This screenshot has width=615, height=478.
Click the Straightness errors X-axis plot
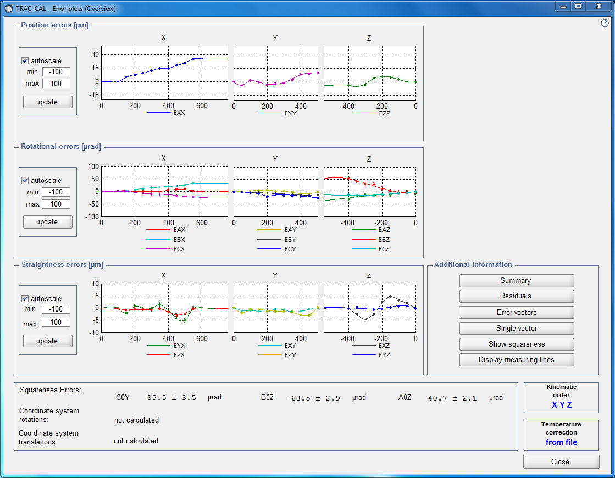pyautogui.click(x=165, y=308)
